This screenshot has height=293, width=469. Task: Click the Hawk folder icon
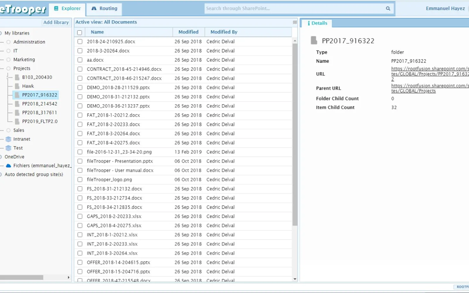(x=17, y=86)
